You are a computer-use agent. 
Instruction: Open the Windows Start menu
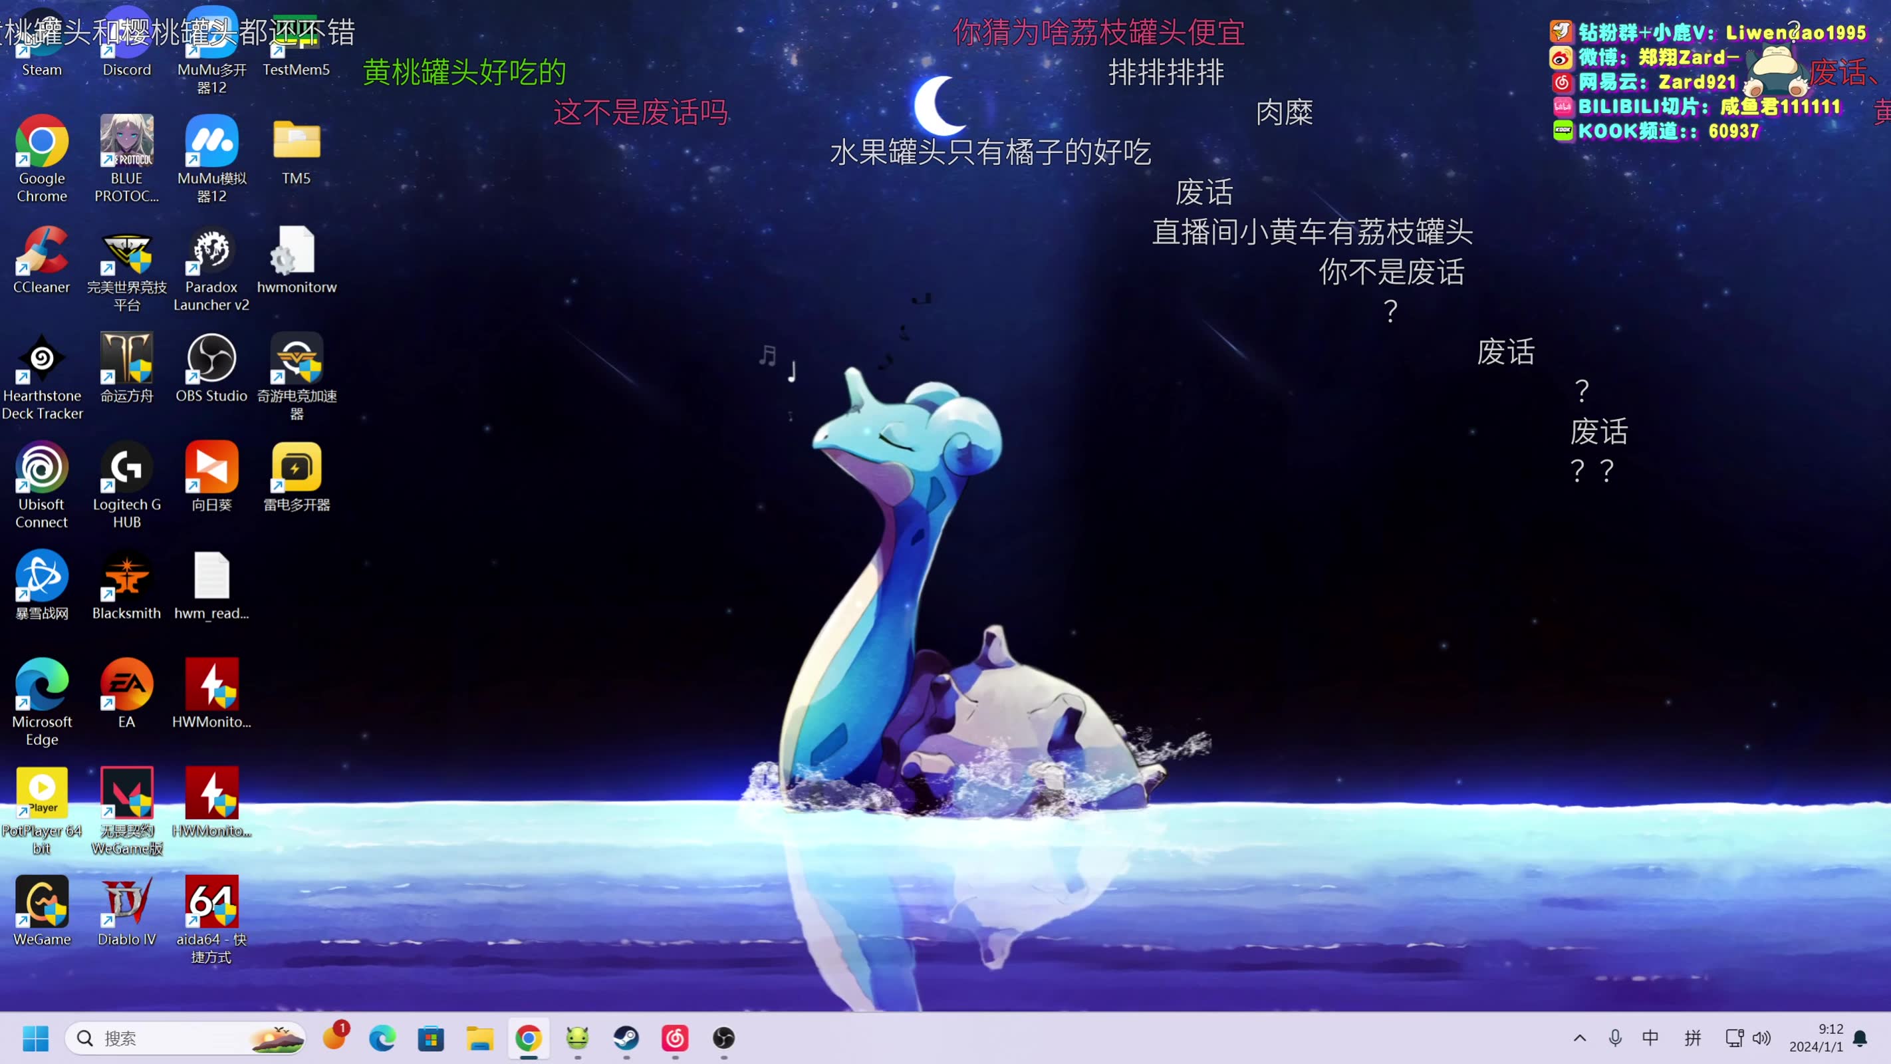[x=35, y=1038]
